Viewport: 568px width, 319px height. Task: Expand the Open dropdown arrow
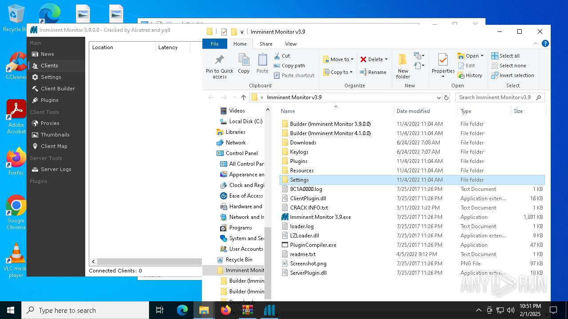pyautogui.click(x=482, y=56)
